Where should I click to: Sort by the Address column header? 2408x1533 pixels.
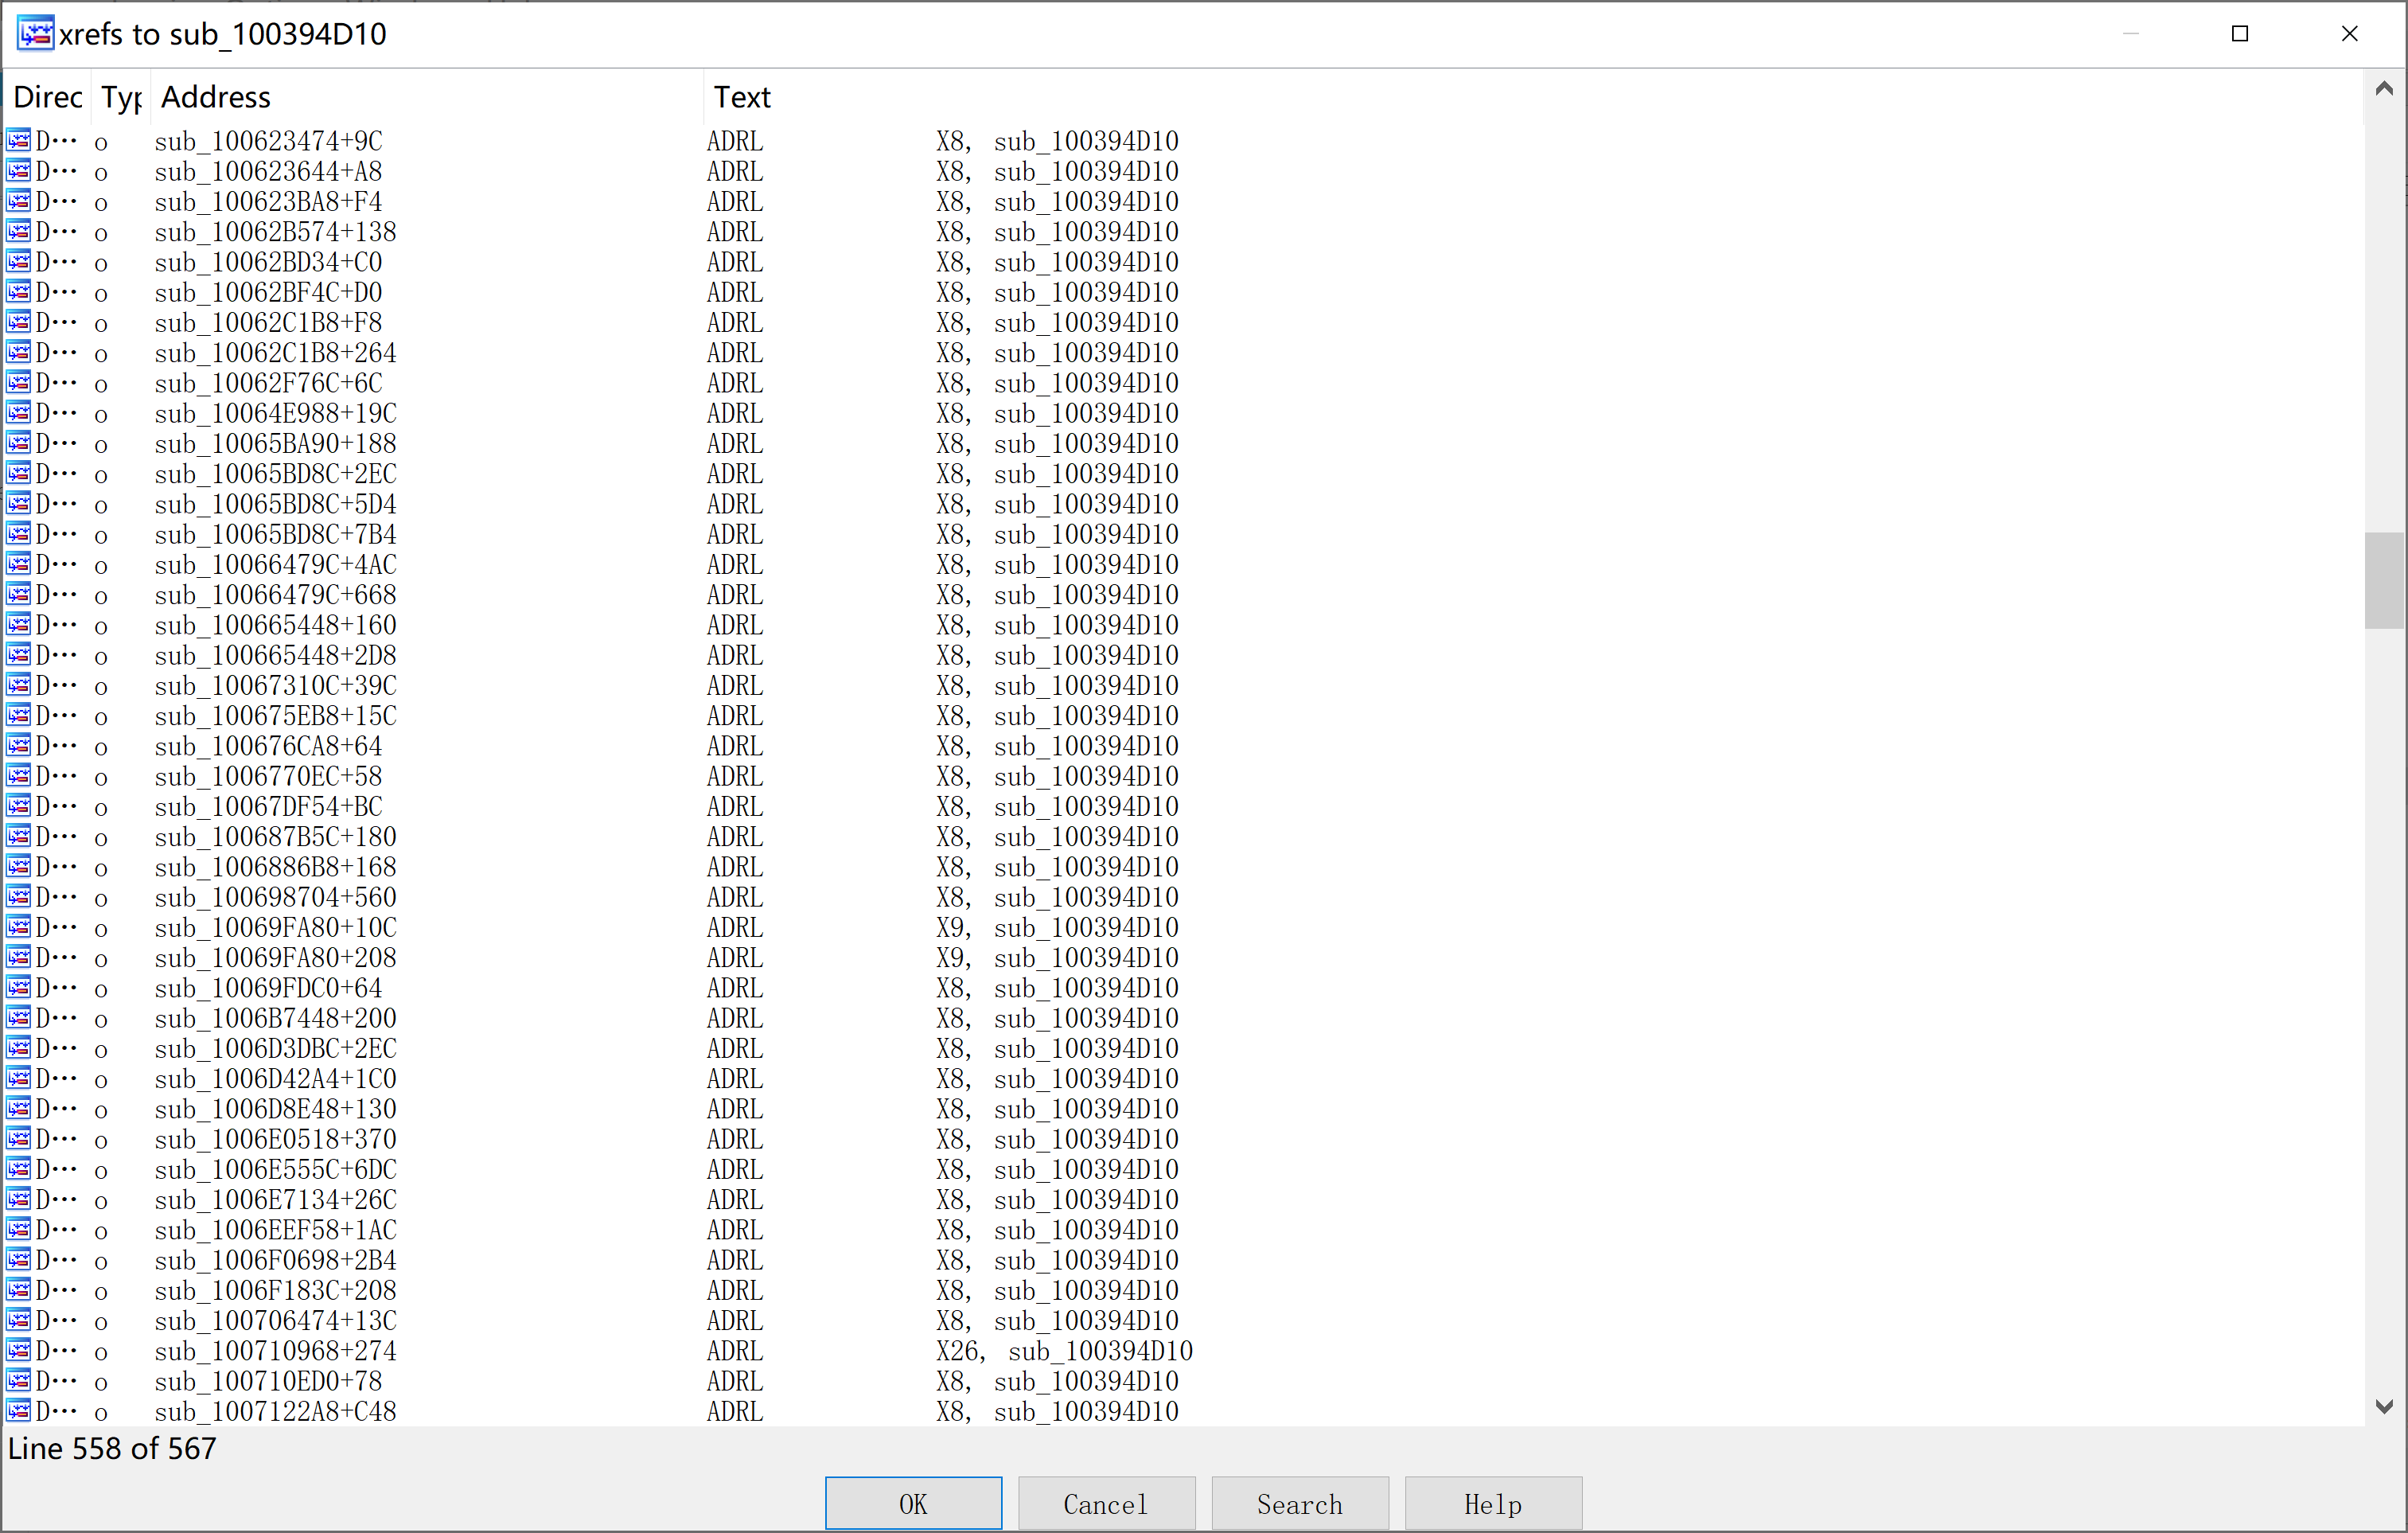coord(216,97)
